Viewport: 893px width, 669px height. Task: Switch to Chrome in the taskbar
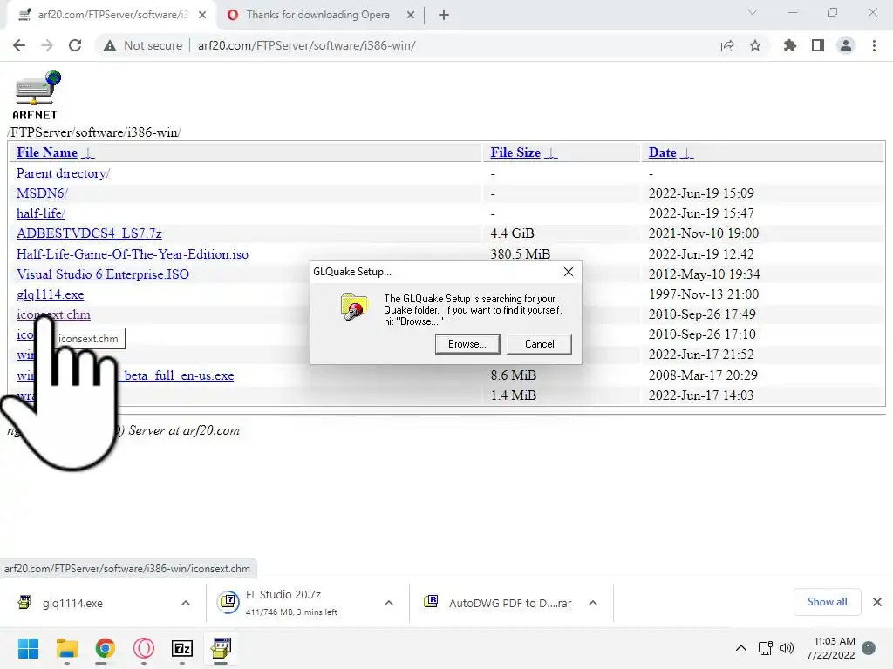[x=106, y=648]
